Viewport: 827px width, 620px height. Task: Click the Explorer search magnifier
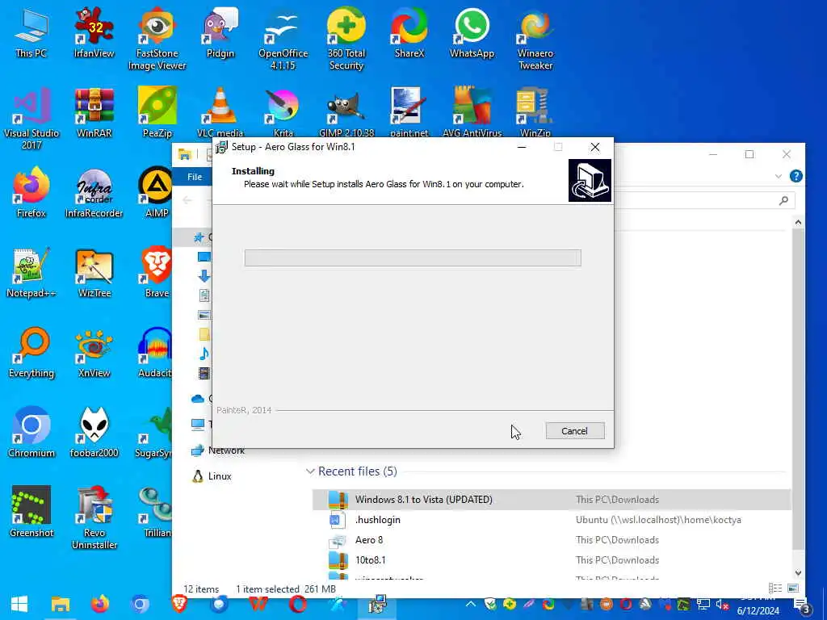click(x=783, y=200)
